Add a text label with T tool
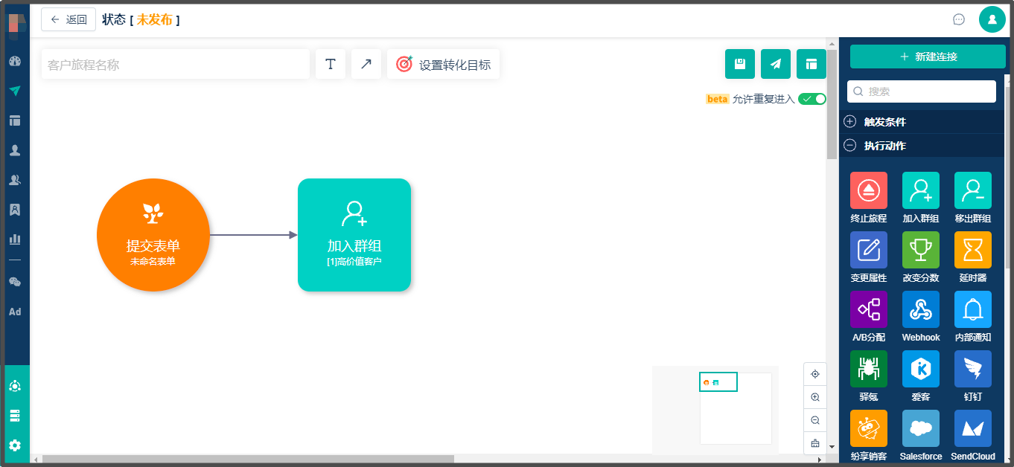This screenshot has width=1014, height=467. pyautogui.click(x=331, y=64)
